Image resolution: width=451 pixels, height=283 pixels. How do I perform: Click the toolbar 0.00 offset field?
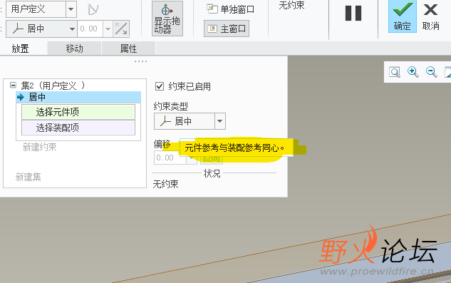tap(90, 29)
